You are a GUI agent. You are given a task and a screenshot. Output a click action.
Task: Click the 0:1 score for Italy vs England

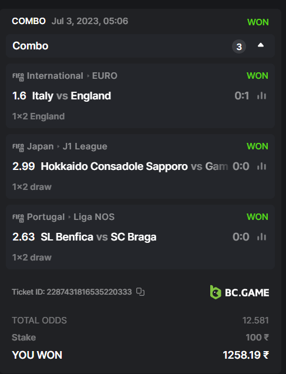242,96
